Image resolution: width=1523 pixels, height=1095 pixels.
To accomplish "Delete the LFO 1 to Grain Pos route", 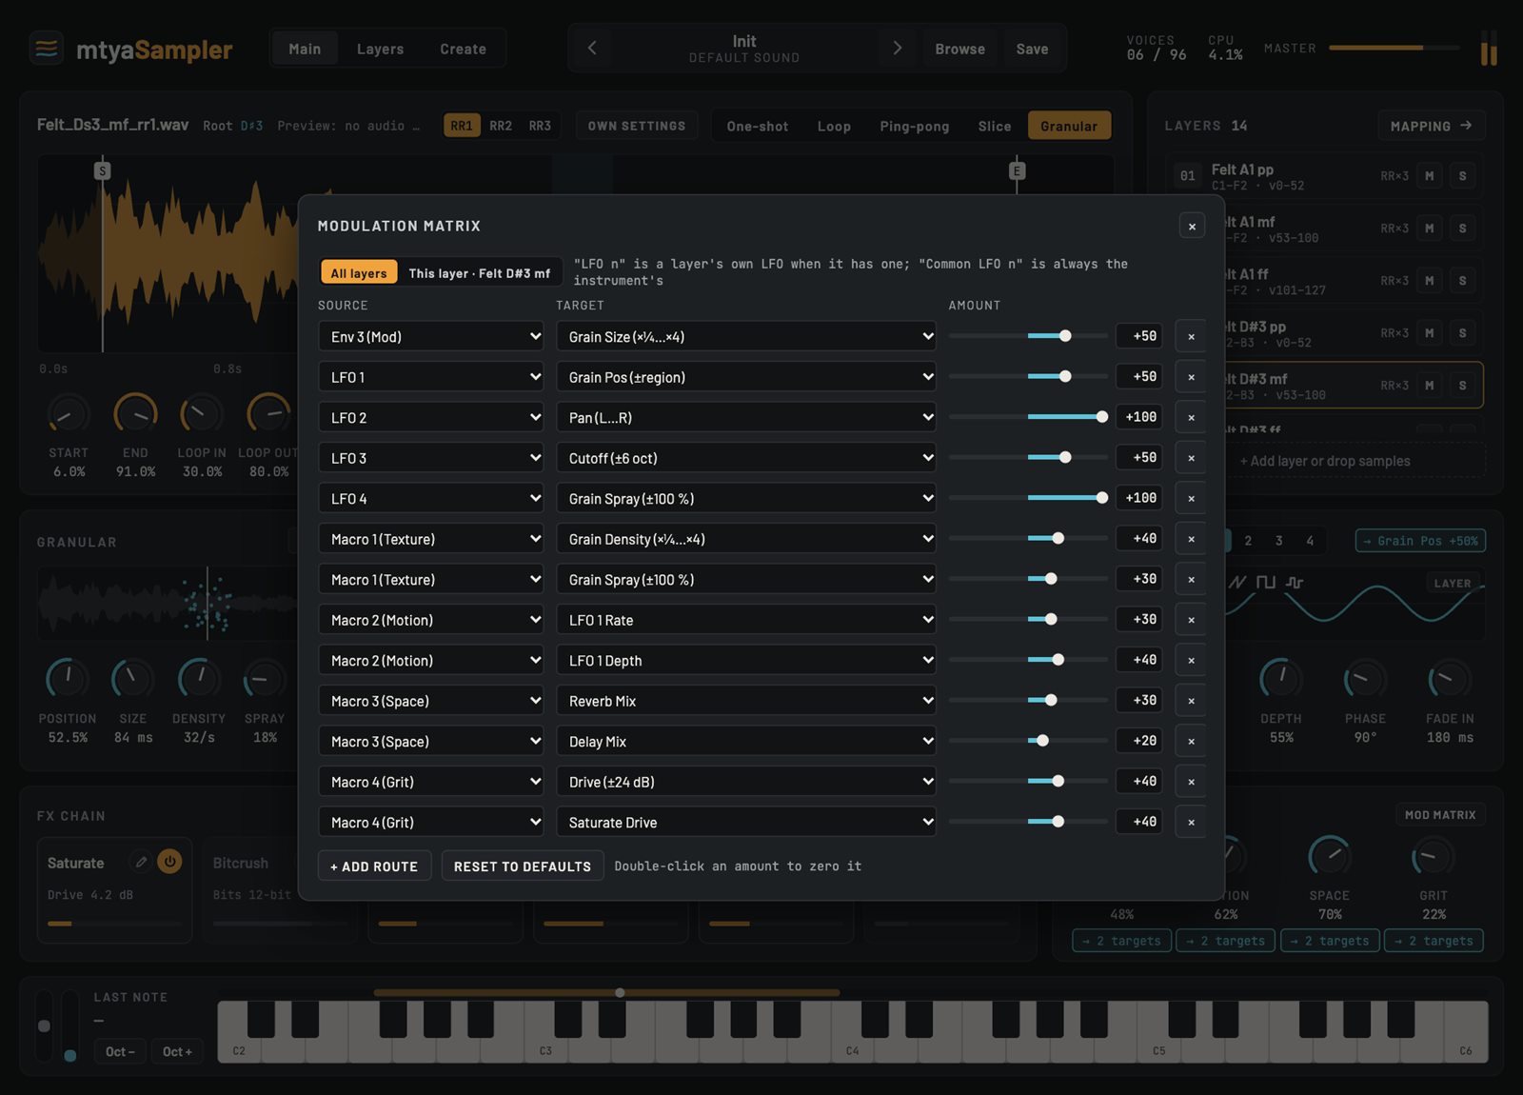I will tap(1191, 377).
